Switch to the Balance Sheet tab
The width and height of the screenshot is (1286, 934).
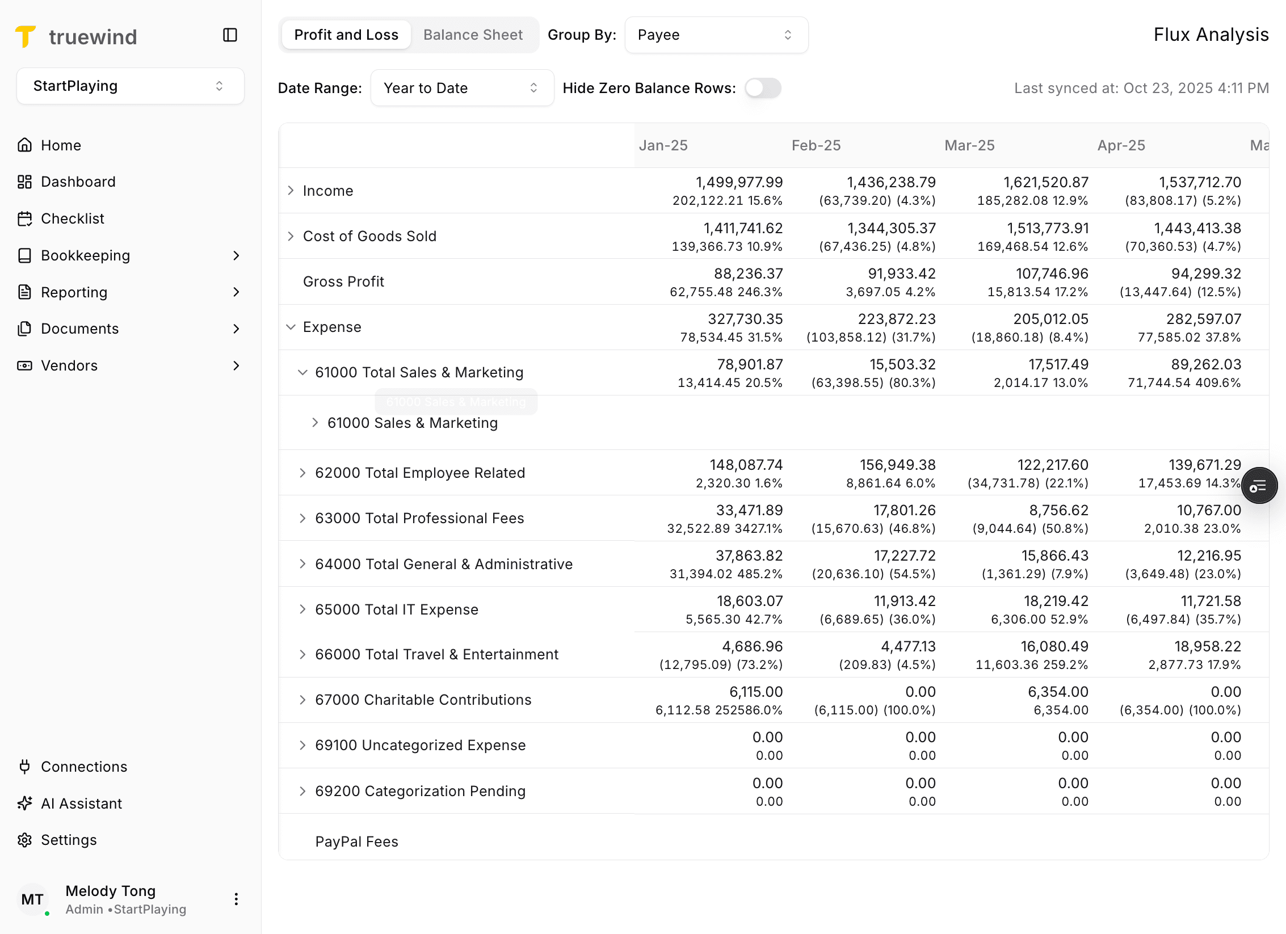(x=473, y=35)
